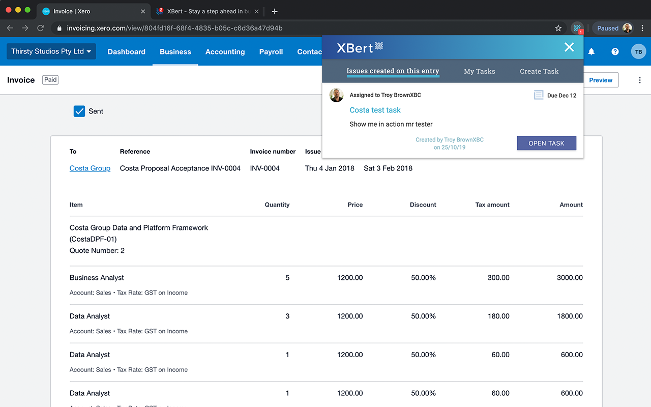Reload the invoice page
Viewport: 651px width, 407px height.
pyautogui.click(x=41, y=28)
